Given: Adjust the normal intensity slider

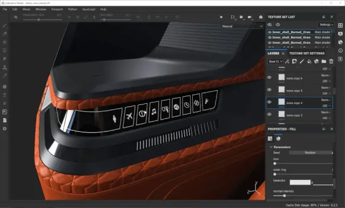Looking at the screenshot, I should (x=303, y=196).
